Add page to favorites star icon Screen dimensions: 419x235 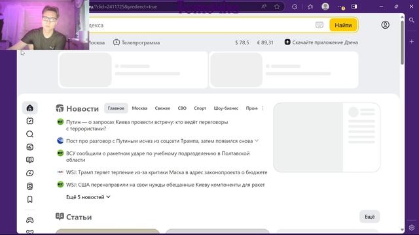point(277,7)
